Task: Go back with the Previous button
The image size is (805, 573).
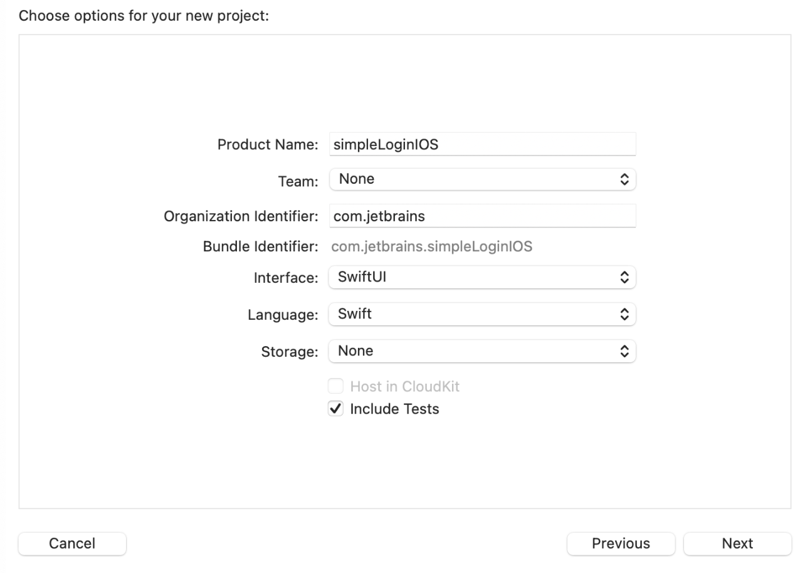Action: coord(621,544)
